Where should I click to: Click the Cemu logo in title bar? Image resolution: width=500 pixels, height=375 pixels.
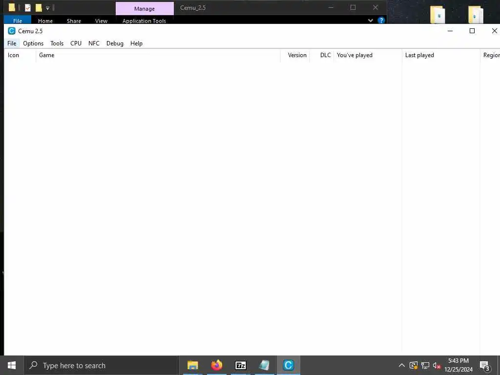(12, 31)
